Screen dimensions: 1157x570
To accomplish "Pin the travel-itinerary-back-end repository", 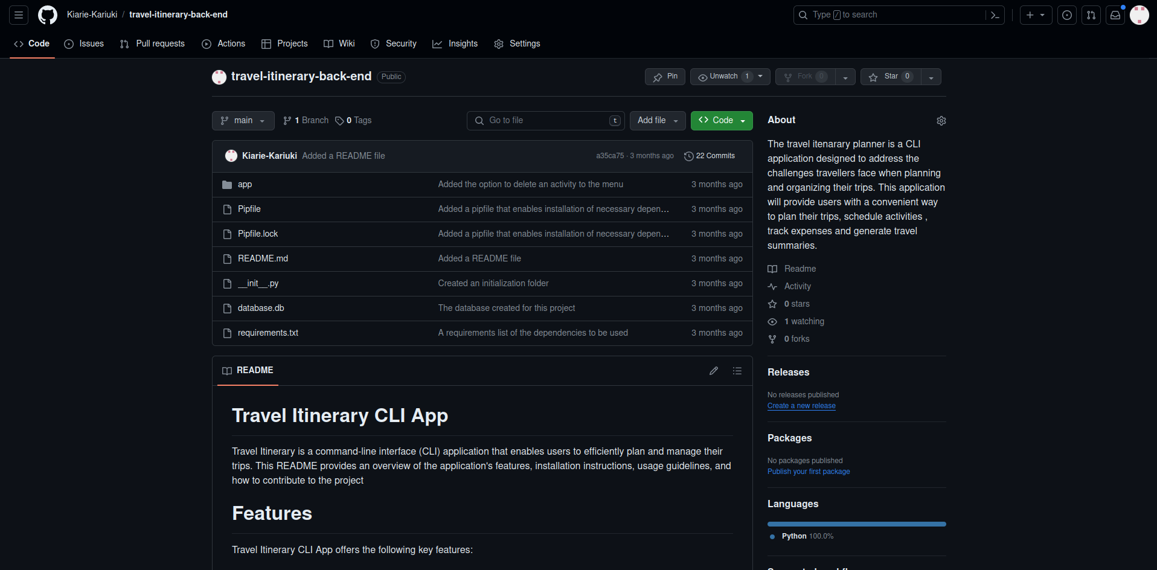I will pos(665,77).
